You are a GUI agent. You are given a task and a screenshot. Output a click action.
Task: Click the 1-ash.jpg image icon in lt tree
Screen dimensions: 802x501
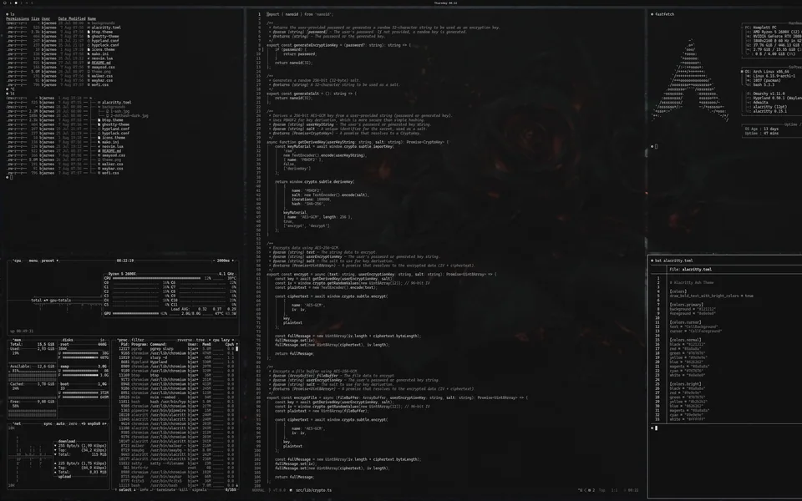108,111
